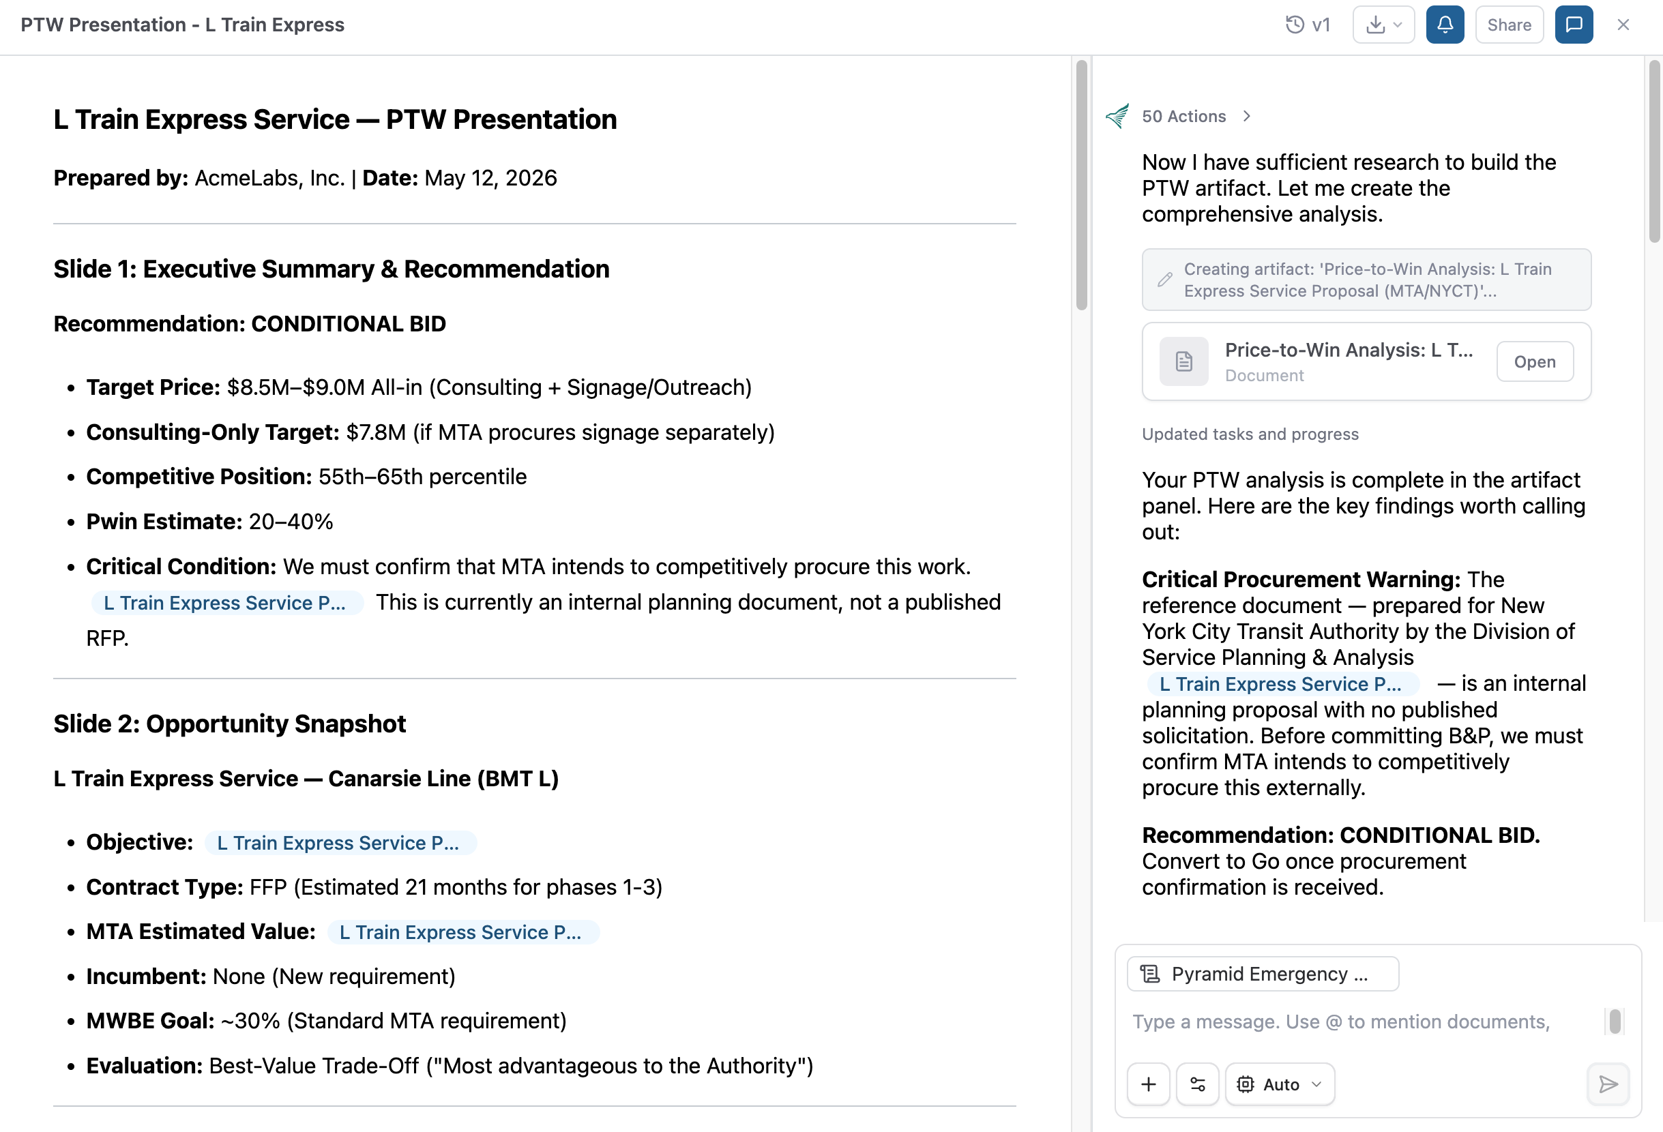Image resolution: width=1663 pixels, height=1132 pixels.
Task: Click the assistant bird logo icon
Action: [1117, 116]
